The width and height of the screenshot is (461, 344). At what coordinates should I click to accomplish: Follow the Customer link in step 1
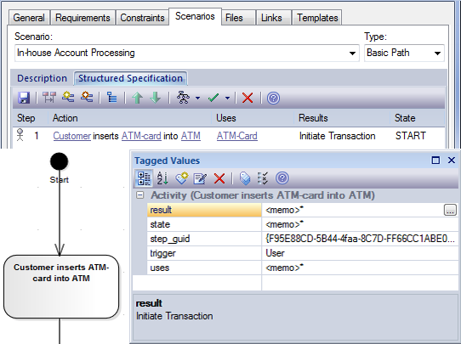(x=72, y=136)
